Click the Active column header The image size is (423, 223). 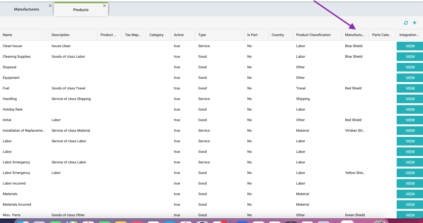[179, 35]
